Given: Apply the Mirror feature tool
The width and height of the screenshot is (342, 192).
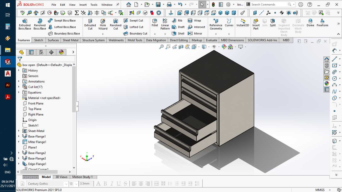Looking at the screenshot, I should [195, 33].
